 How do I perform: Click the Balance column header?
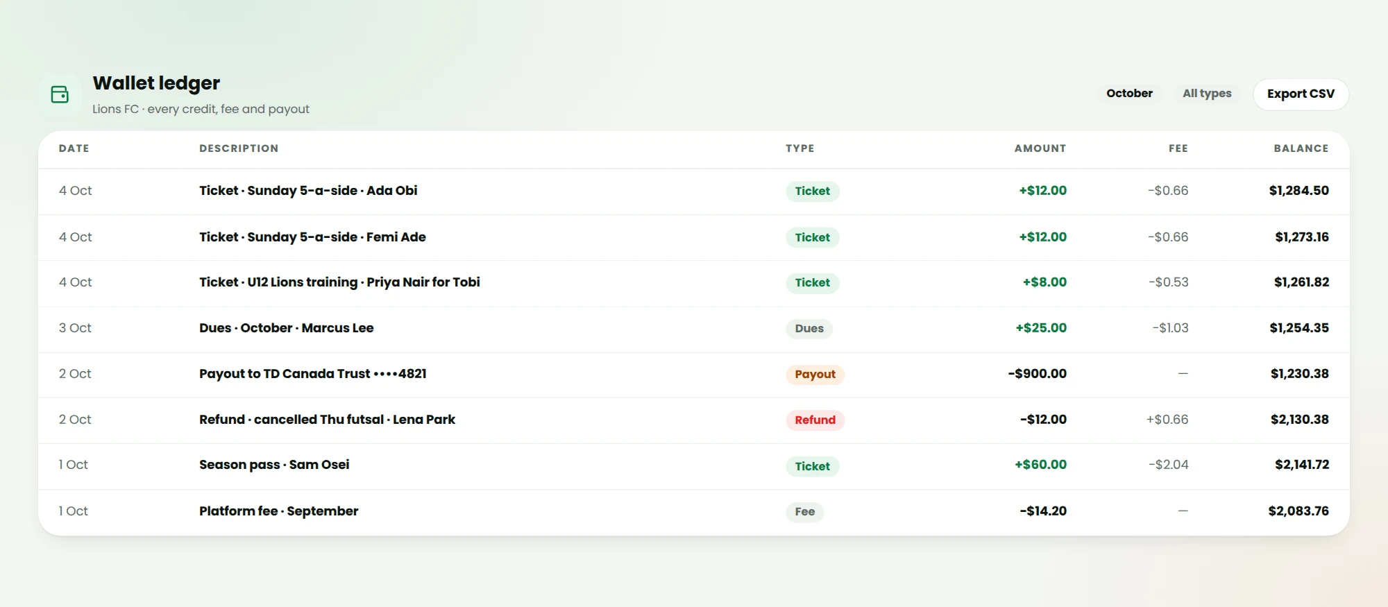[1301, 148]
